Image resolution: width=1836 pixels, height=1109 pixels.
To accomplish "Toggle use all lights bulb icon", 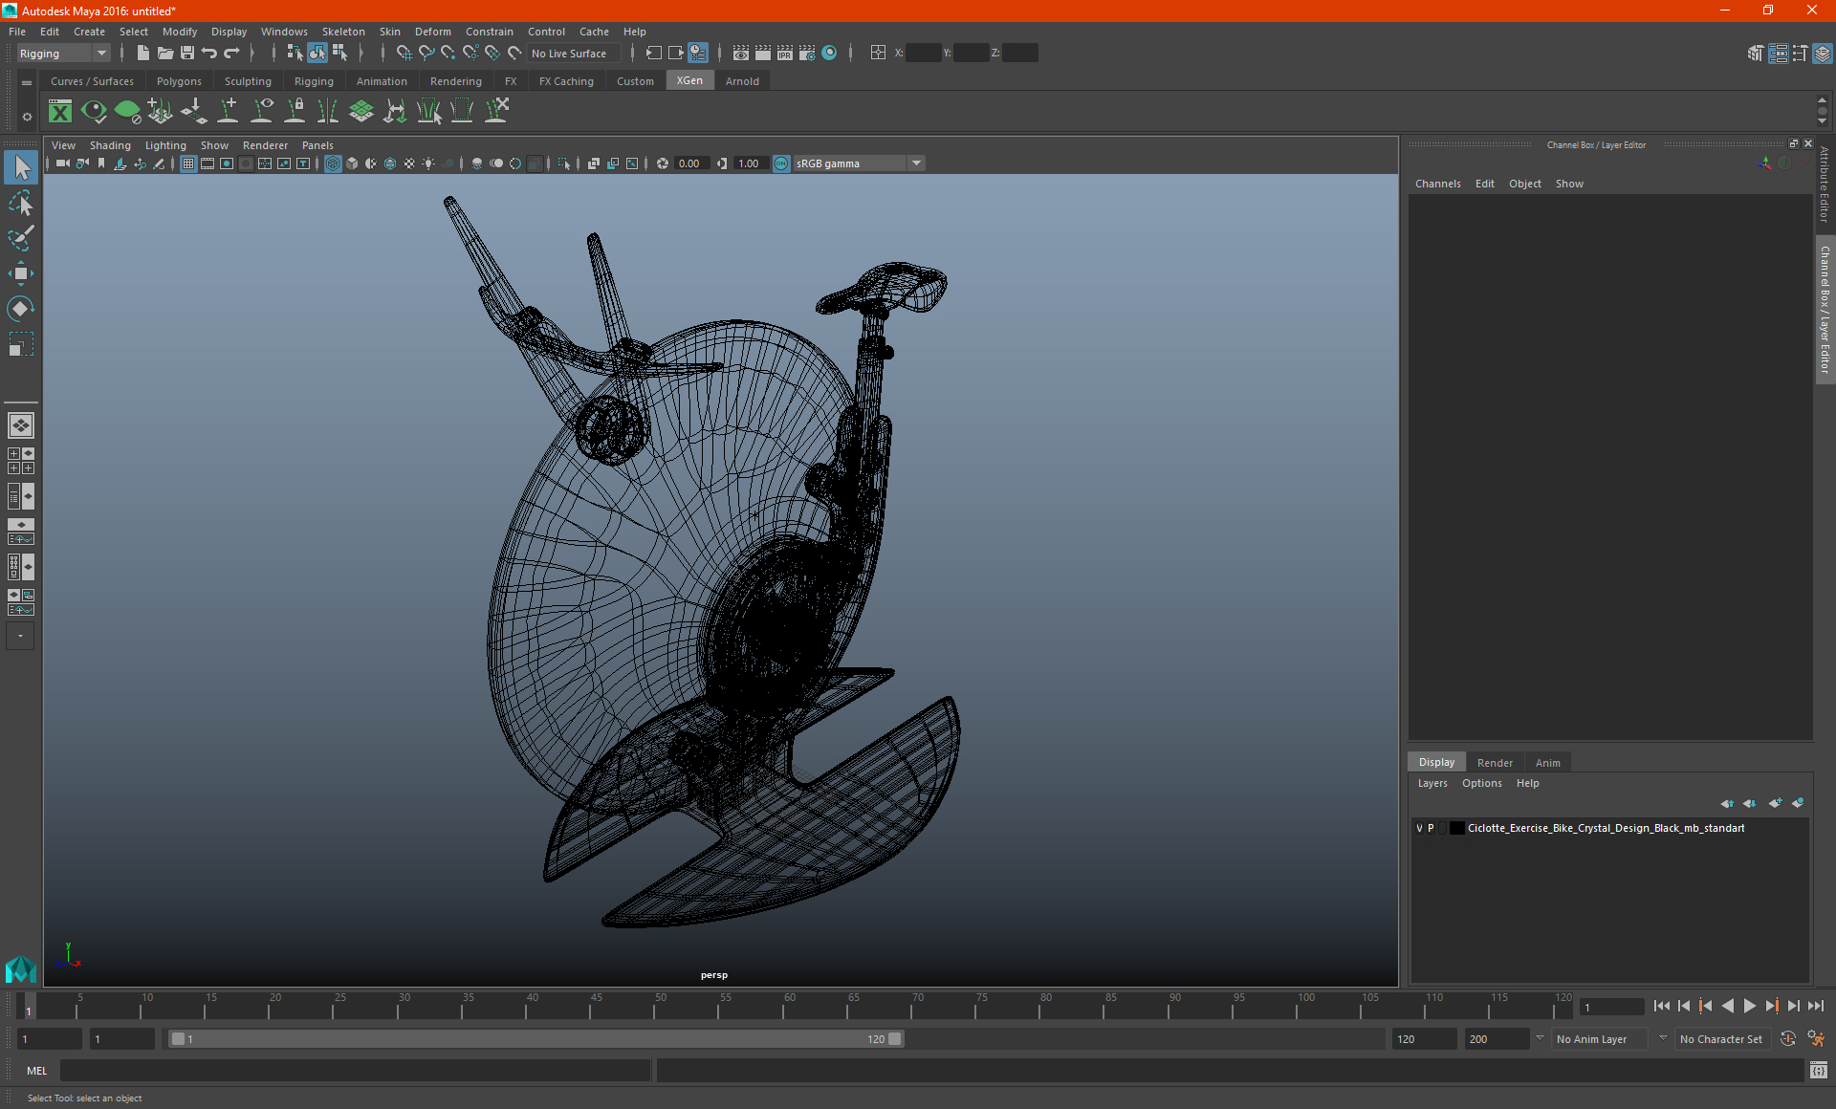I will point(428,163).
